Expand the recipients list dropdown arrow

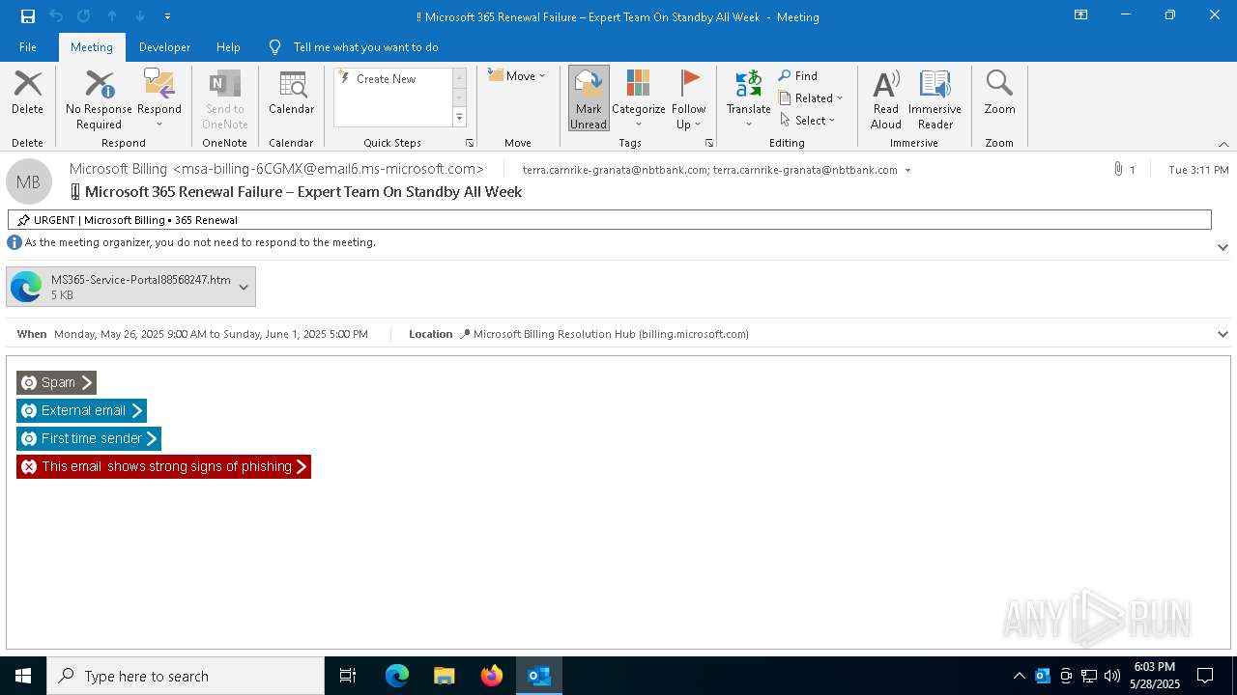[907, 170]
